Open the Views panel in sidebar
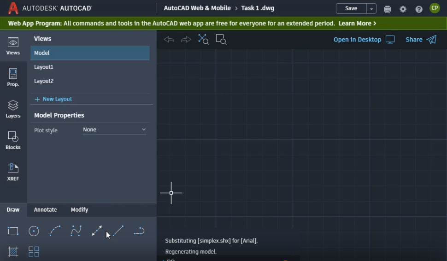447x261 pixels. tap(13, 46)
